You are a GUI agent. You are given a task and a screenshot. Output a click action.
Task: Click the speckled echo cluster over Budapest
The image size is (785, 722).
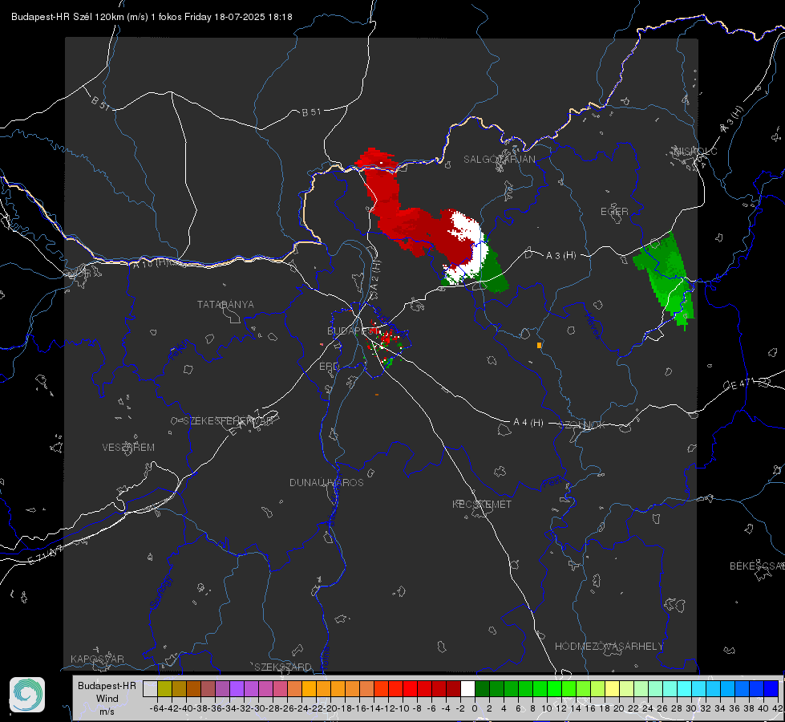click(386, 343)
